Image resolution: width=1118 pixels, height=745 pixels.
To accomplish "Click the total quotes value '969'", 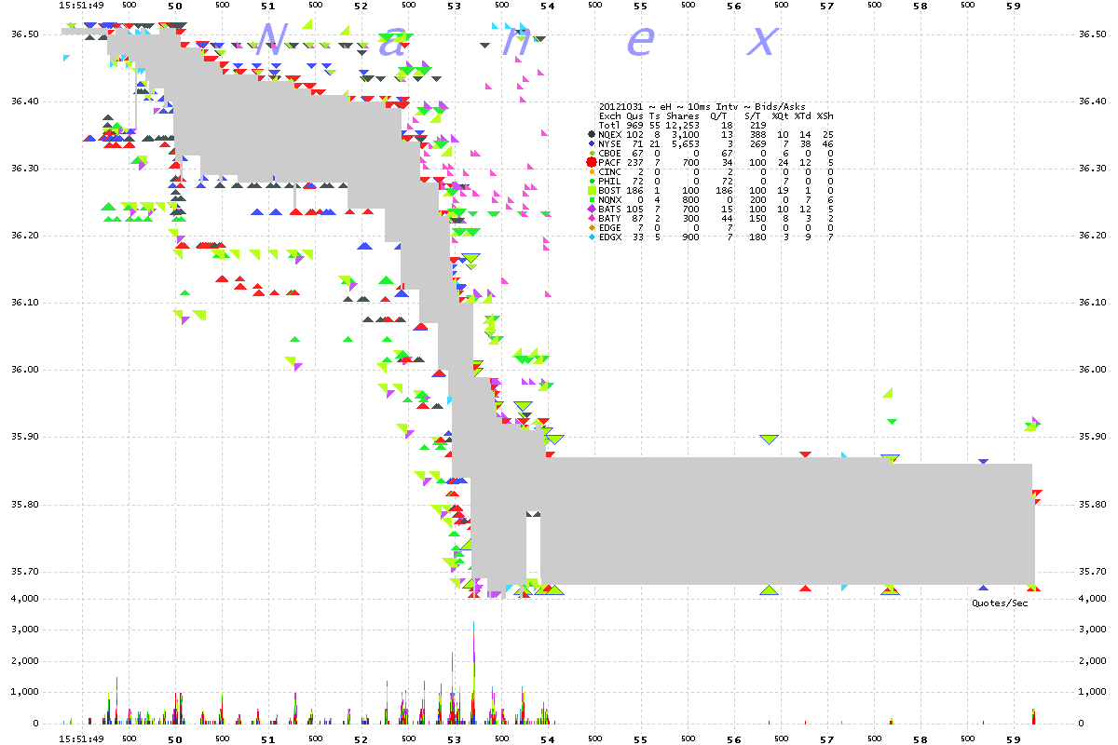I will pyautogui.click(x=635, y=126).
